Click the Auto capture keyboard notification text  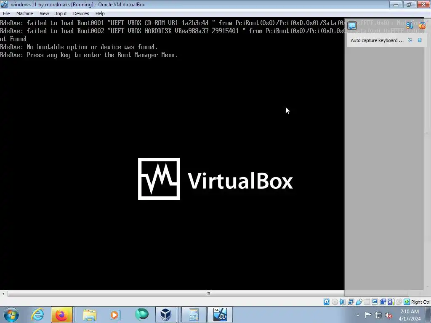pyautogui.click(x=377, y=40)
